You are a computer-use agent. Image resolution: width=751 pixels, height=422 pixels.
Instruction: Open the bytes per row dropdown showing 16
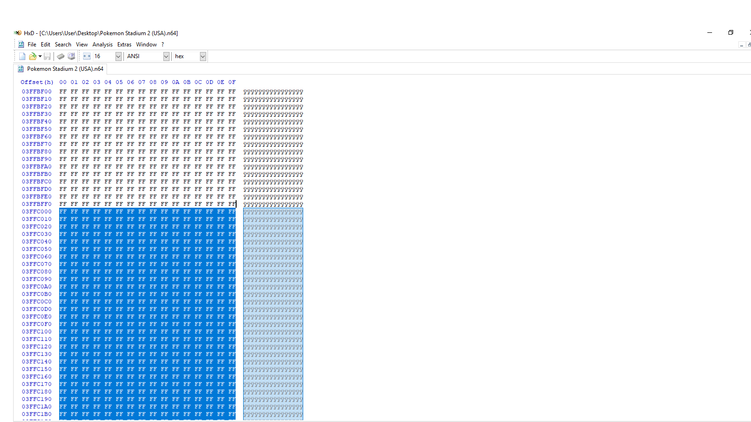[118, 56]
